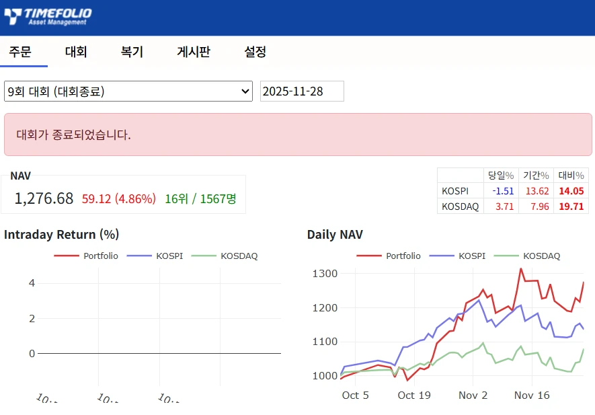Expand the 9회 대회 competition dropdown

pos(128,91)
